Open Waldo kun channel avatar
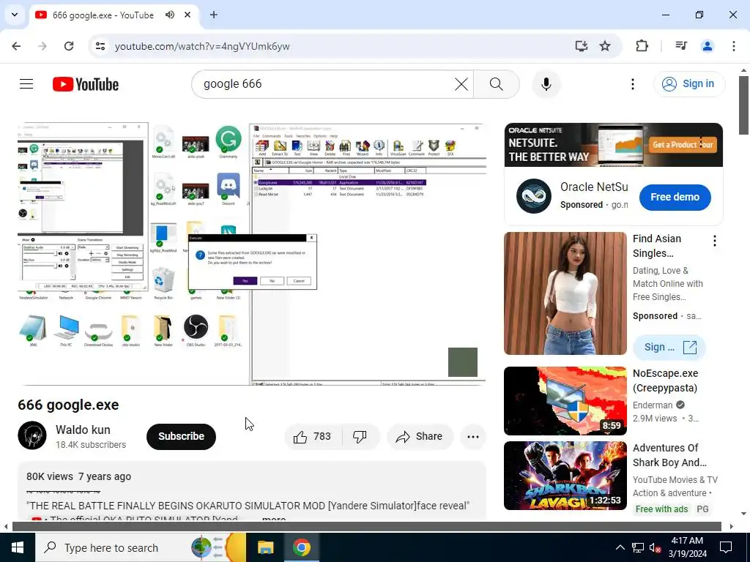The image size is (750, 562). (32, 435)
